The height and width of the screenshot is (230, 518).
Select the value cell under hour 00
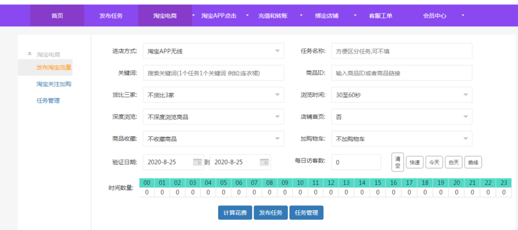point(147,192)
